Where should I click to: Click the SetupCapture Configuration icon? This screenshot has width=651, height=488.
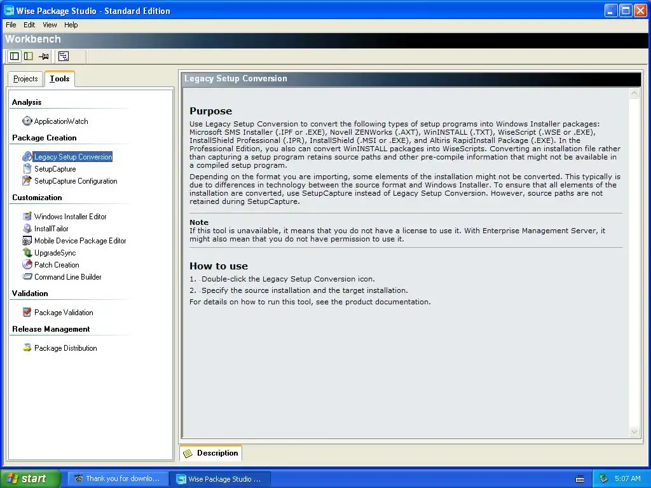27,180
